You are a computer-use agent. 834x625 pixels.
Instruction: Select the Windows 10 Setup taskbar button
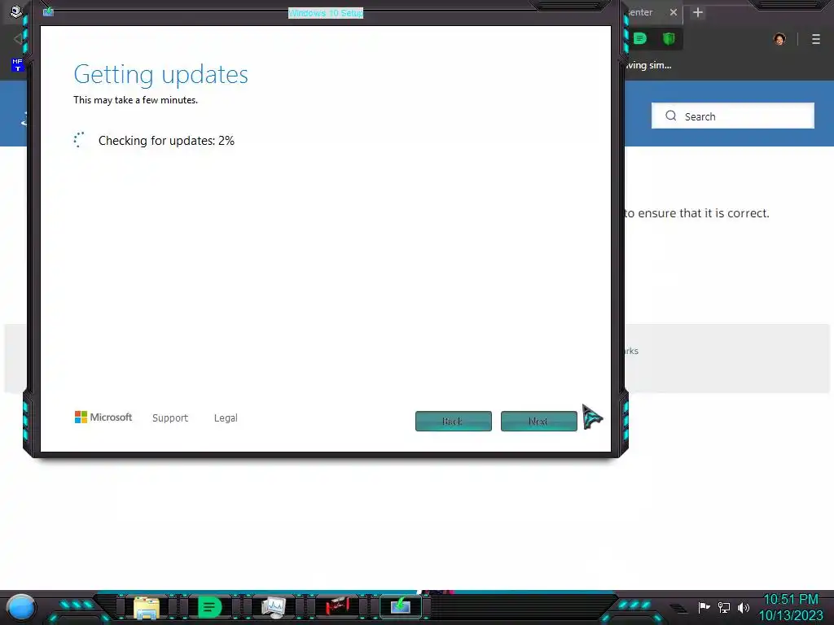coord(401,606)
